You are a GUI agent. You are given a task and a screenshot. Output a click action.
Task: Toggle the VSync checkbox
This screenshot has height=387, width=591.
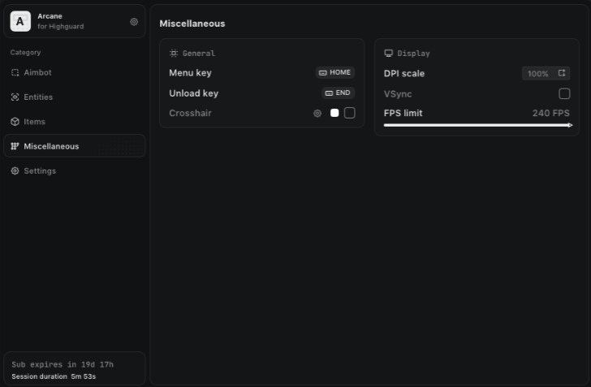click(x=564, y=93)
